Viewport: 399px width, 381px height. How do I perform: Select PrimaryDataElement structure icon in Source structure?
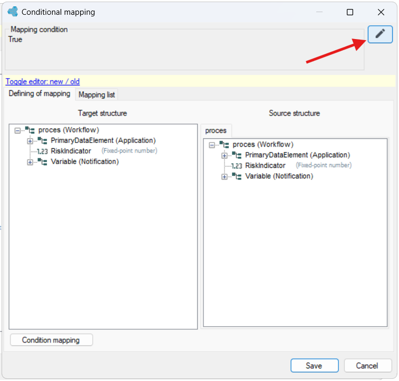pos(237,155)
